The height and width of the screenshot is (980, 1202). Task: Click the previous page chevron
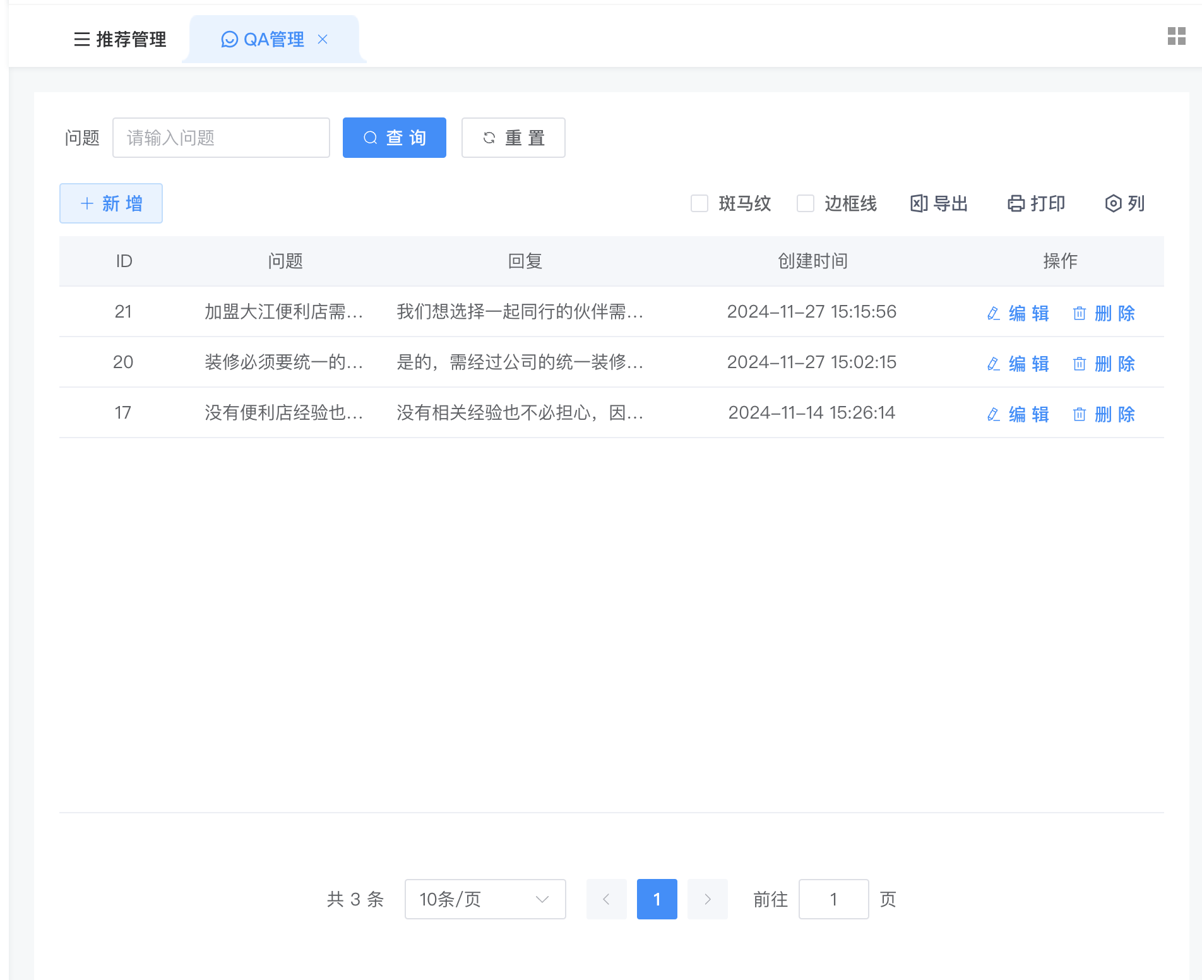click(606, 899)
